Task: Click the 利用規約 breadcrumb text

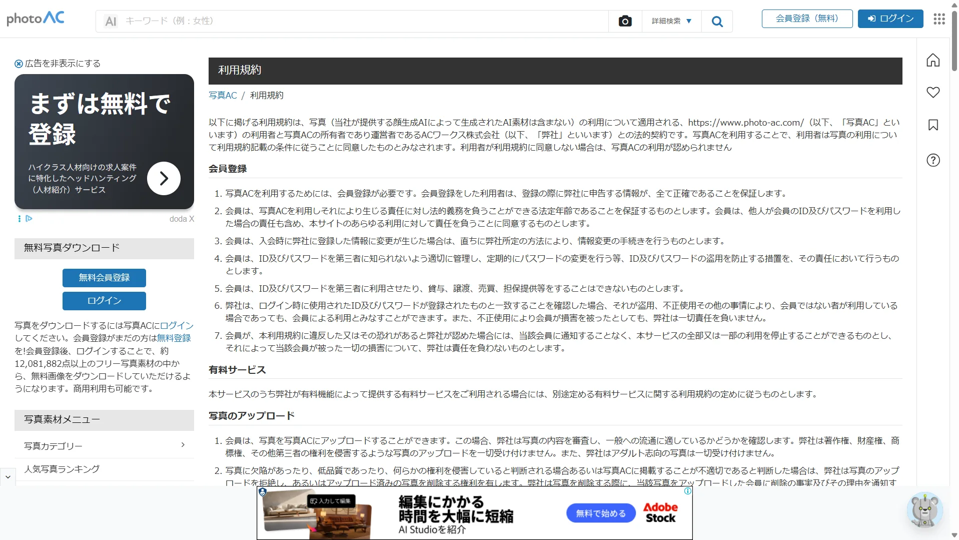Action: click(x=267, y=95)
